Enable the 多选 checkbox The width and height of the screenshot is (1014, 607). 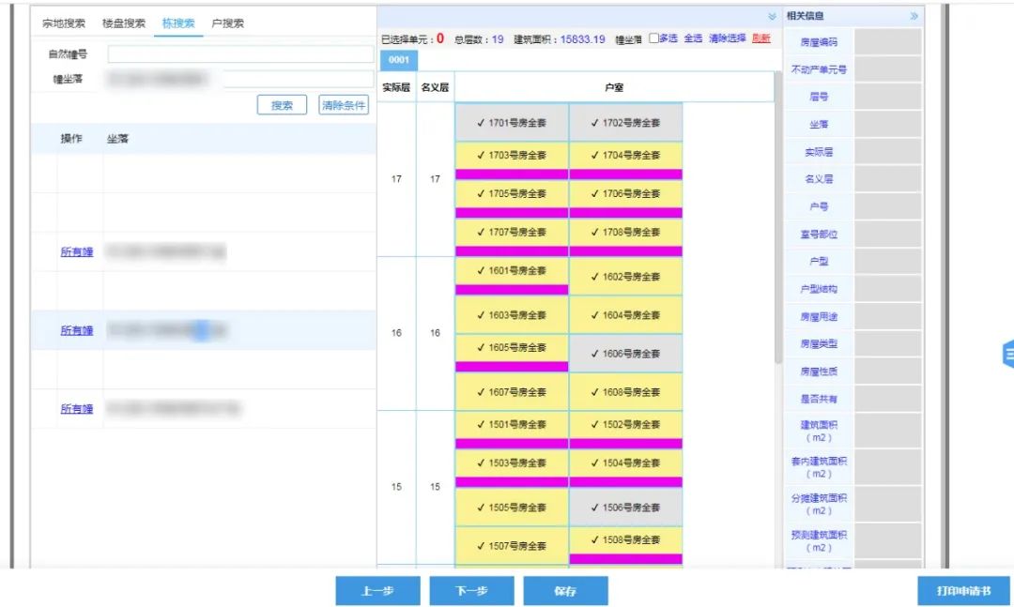coord(654,38)
